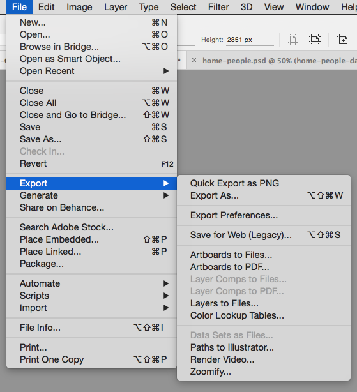357x392 pixels.
Task: Close the home-people.psd document tab
Action: click(x=194, y=60)
